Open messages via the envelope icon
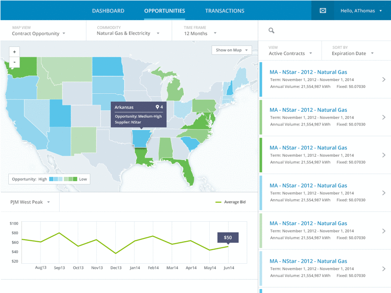This screenshot has height=293, width=391. pos(323,10)
